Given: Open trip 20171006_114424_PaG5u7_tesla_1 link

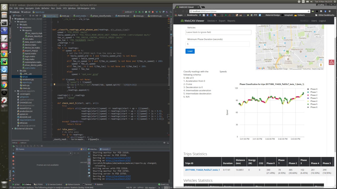Looking at the screenshot, I should [202, 170].
